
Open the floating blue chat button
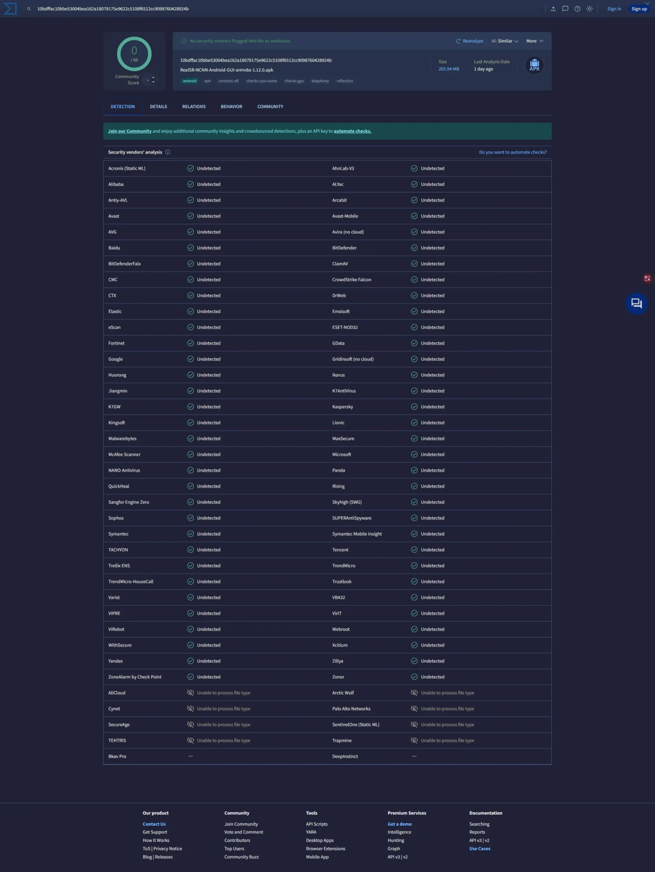coord(636,303)
